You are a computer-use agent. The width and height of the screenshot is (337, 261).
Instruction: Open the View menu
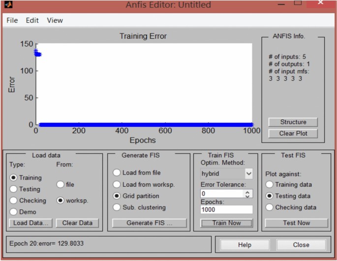(x=55, y=21)
